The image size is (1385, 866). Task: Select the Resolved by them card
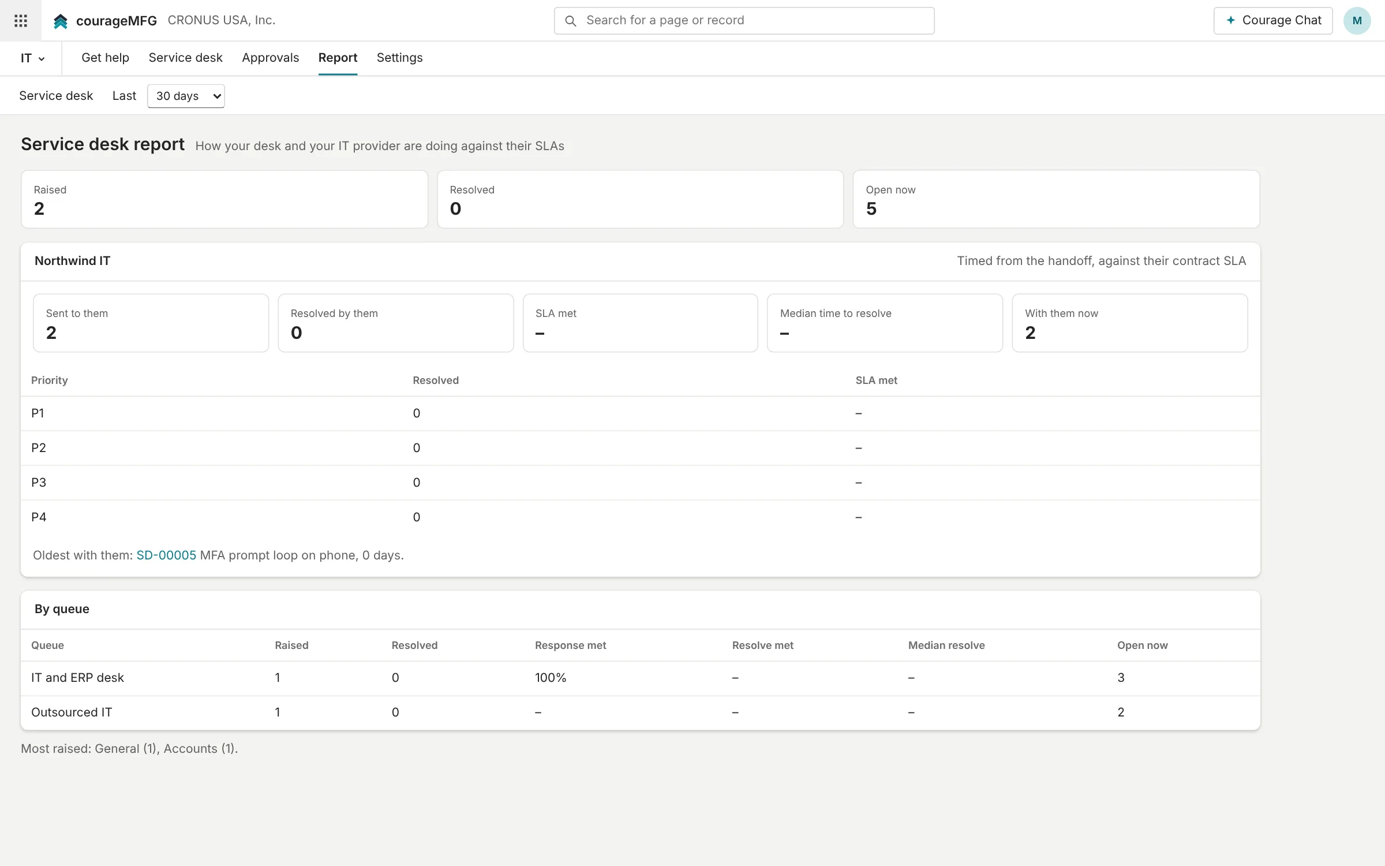click(x=395, y=323)
